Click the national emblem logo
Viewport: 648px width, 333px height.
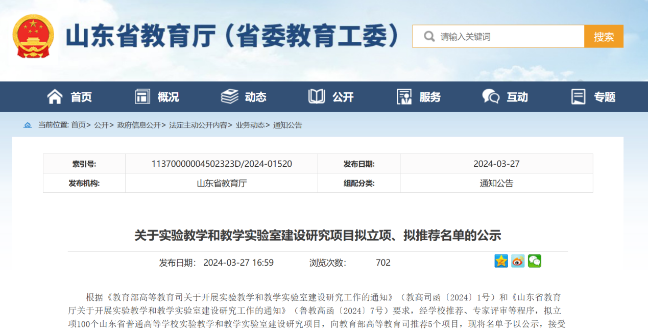[33, 36]
